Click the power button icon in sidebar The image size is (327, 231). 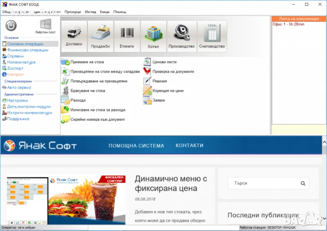tap(11, 26)
